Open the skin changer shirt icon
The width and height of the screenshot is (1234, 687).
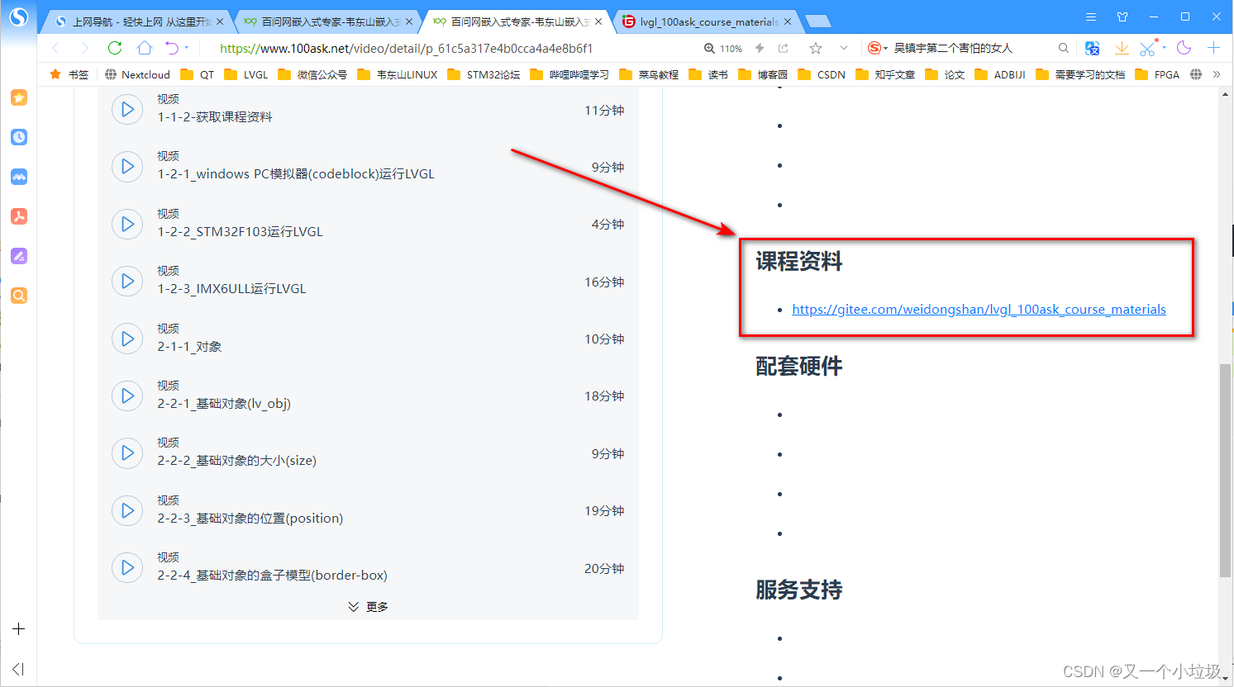1122,17
